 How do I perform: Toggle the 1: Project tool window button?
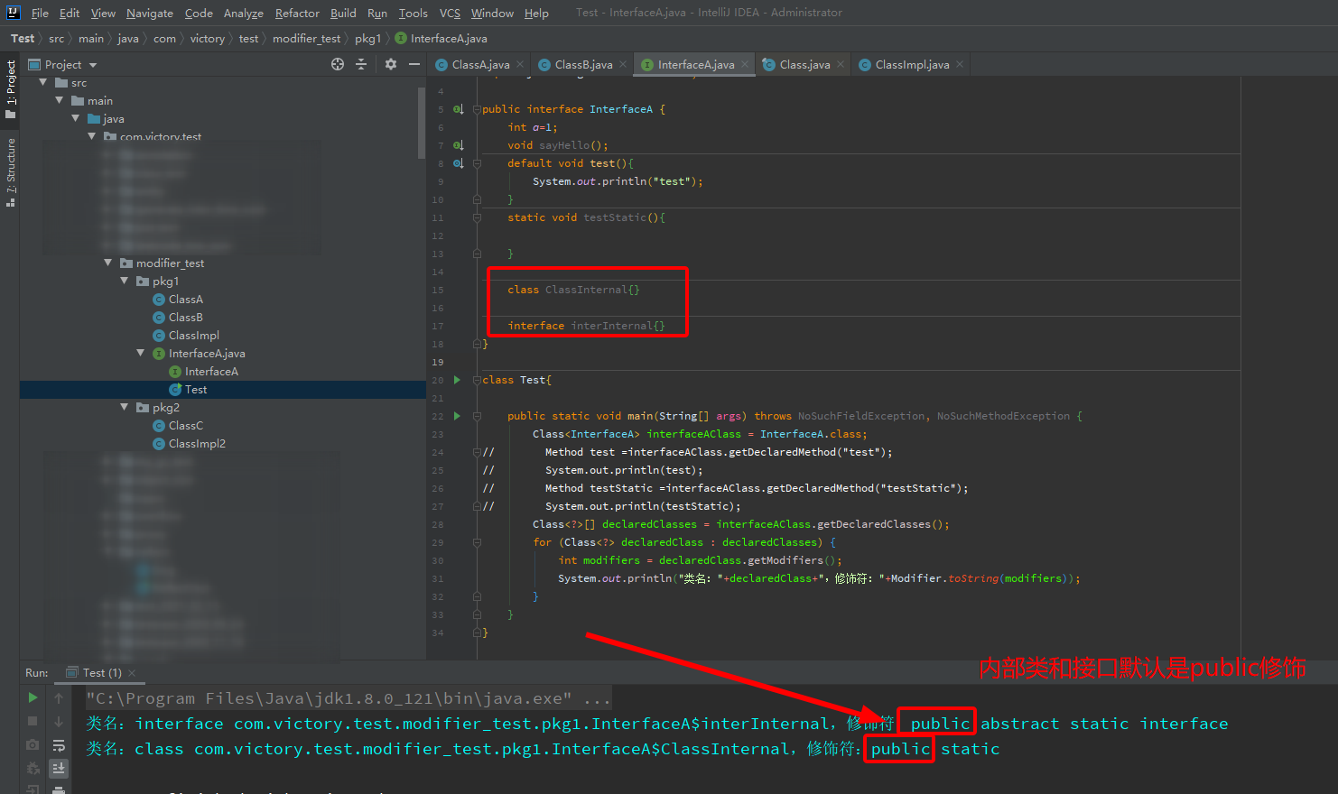pos(11,90)
